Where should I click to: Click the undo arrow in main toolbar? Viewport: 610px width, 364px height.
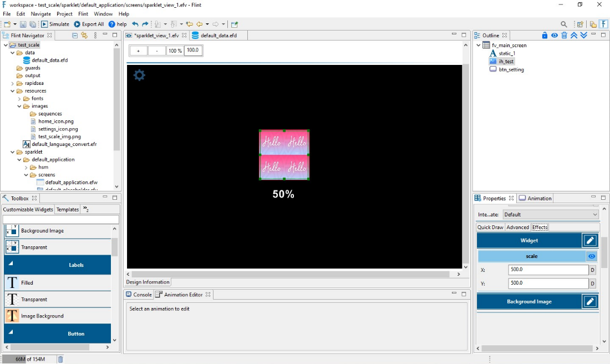click(135, 24)
